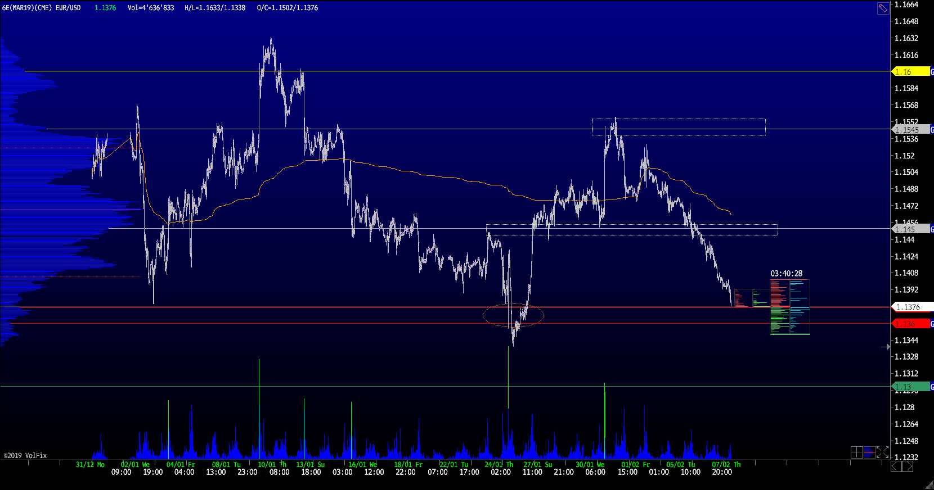Click the 6E(MAR19)(CME) EUR/USD instrument title
The height and width of the screenshot is (490, 934).
click(42, 8)
